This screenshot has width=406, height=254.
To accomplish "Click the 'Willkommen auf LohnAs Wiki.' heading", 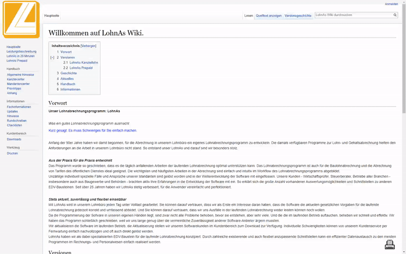I will 96,33.
